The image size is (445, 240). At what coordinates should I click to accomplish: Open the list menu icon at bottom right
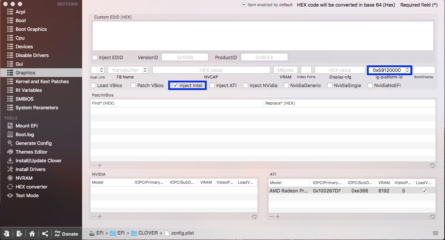[436, 233]
